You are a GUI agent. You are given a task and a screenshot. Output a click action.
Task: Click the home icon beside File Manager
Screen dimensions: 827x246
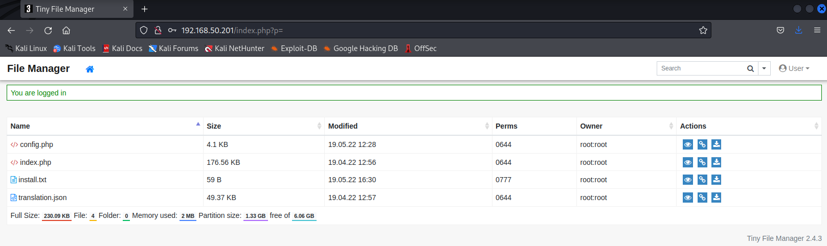point(90,69)
